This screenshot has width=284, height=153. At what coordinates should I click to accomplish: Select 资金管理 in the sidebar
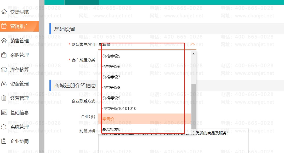click(19, 84)
